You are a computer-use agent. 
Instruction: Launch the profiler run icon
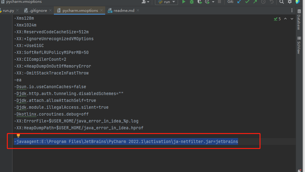pos(207,2)
